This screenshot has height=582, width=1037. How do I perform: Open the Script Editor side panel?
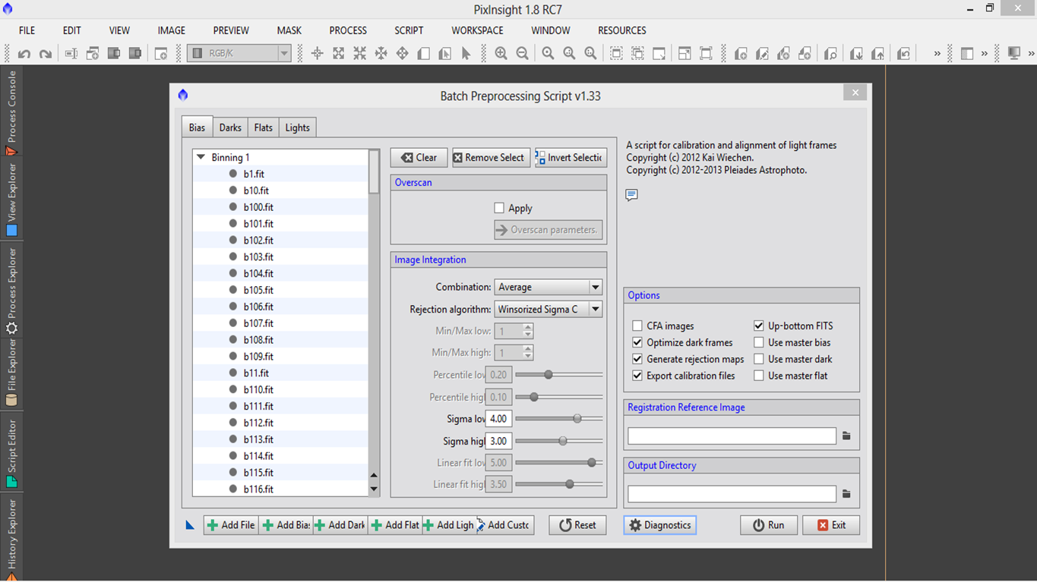click(x=11, y=453)
